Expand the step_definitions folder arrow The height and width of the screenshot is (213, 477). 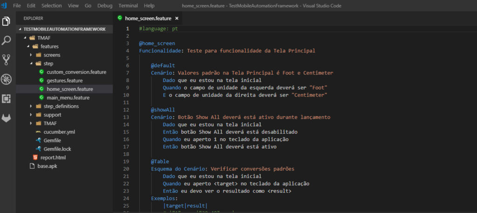click(31, 106)
